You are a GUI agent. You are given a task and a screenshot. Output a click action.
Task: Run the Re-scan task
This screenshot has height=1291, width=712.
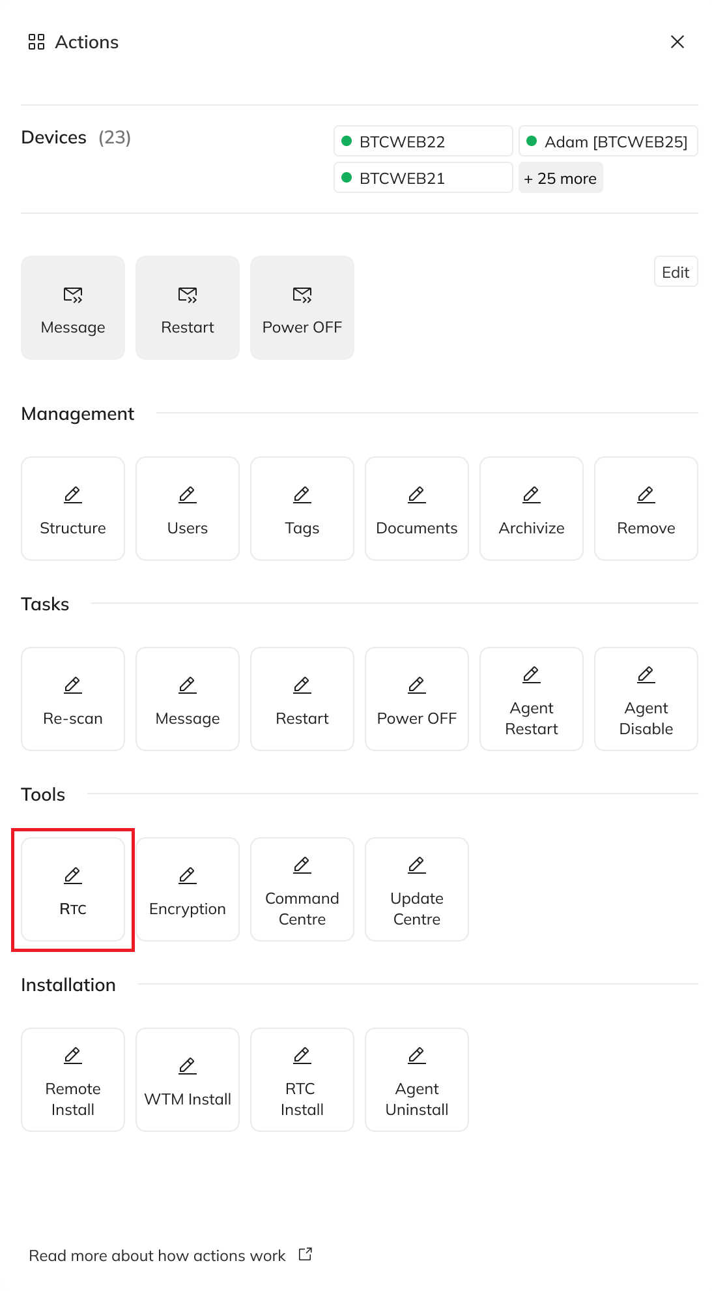(73, 699)
